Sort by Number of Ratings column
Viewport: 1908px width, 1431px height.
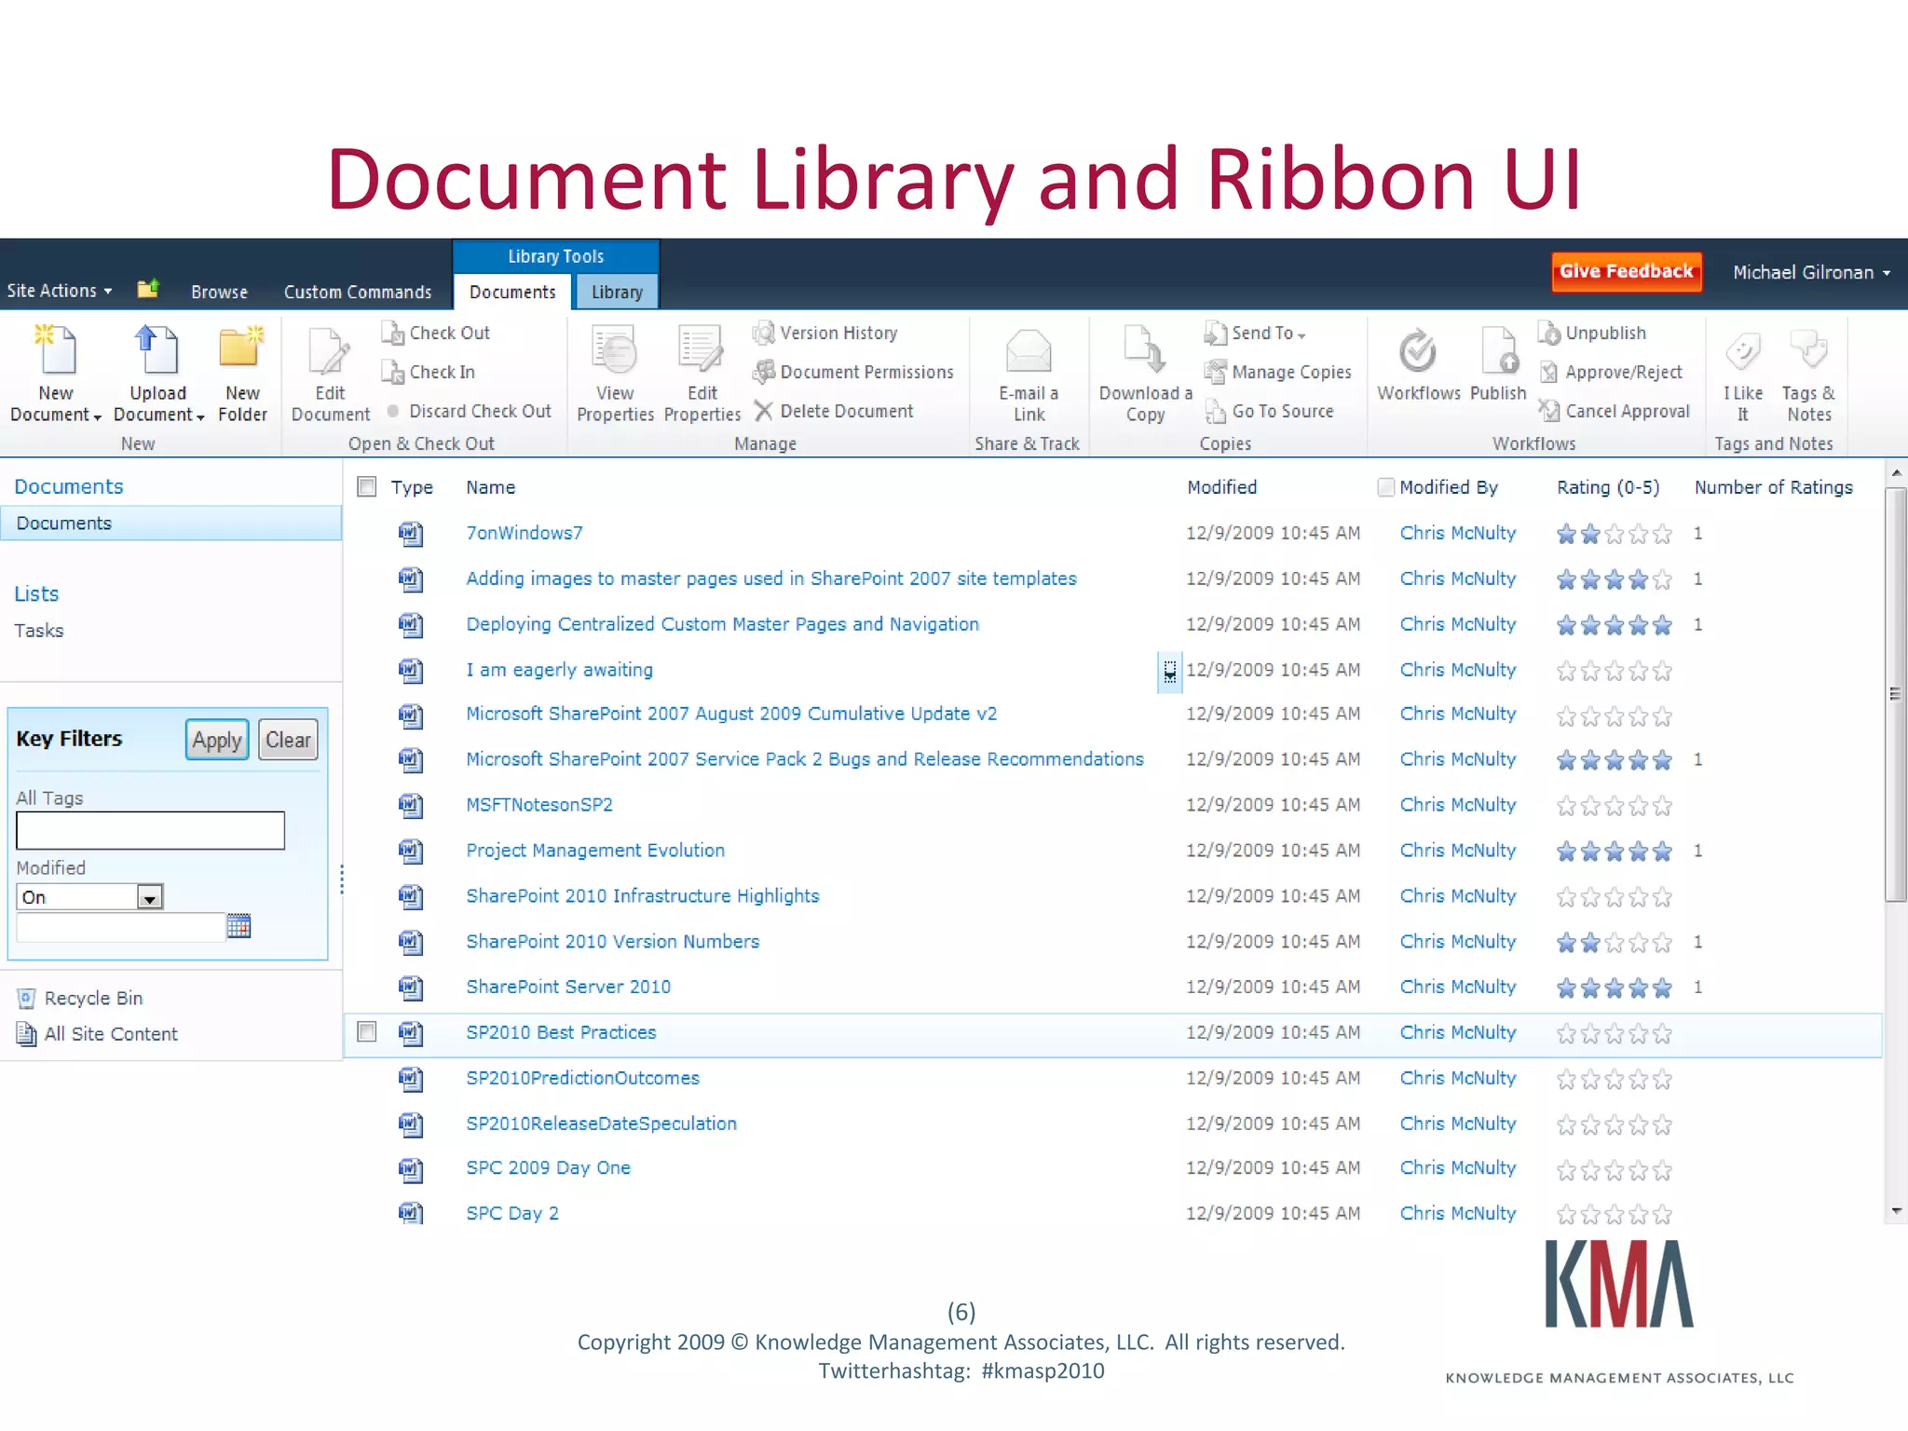[x=1774, y=487]
